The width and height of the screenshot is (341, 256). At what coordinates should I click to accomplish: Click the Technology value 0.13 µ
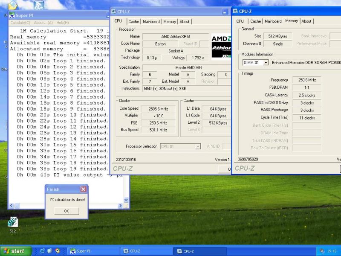tap(152, 58)
